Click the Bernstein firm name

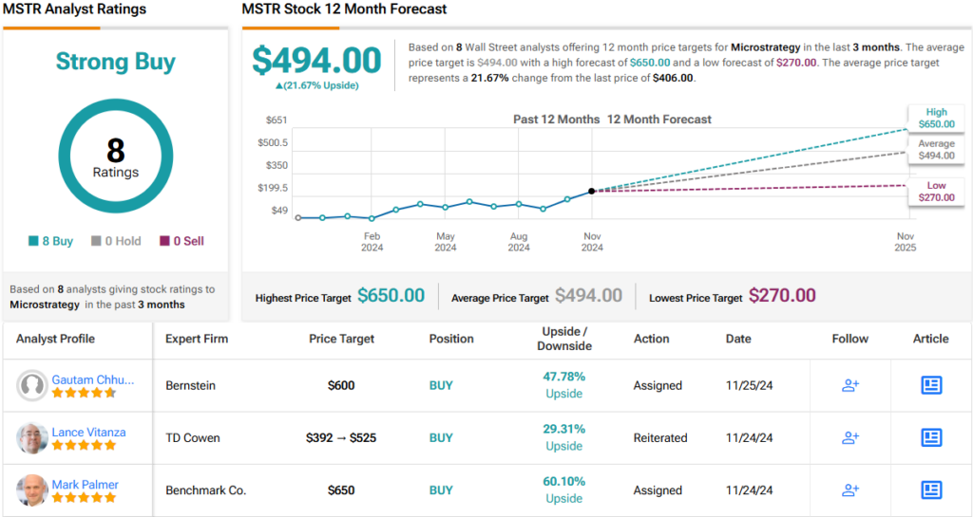tap(190, 385)
